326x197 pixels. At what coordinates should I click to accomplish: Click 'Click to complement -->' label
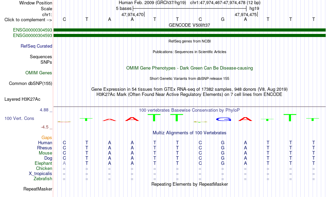[28, 20]
